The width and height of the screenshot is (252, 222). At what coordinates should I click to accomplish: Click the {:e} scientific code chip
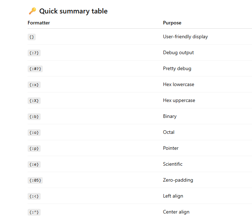pyautogui.click(x=34, y=164)
